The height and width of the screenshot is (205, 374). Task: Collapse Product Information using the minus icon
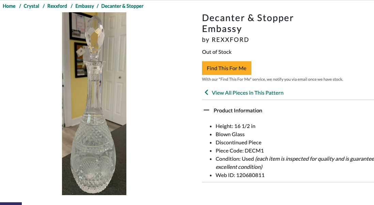206,110
